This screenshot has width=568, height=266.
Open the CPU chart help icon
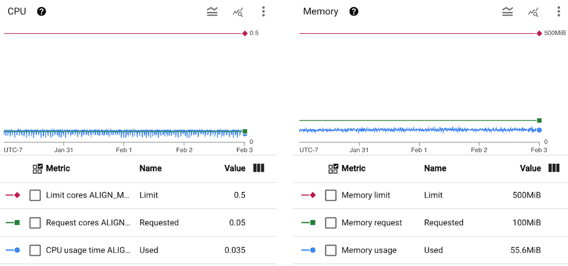pos(41,12)
